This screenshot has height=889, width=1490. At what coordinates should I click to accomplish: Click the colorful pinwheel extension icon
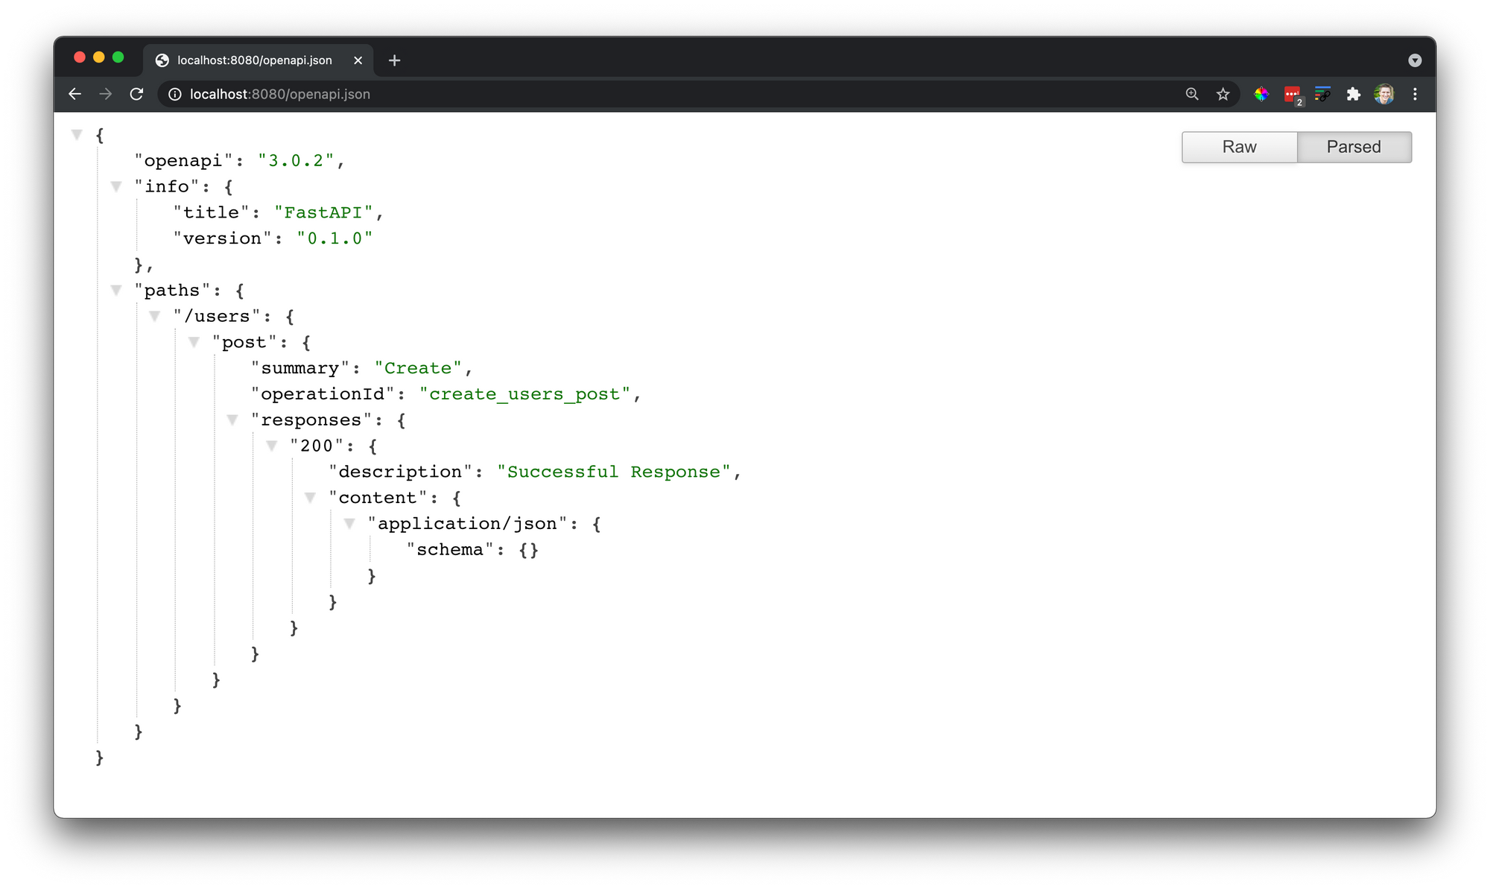1261,94
